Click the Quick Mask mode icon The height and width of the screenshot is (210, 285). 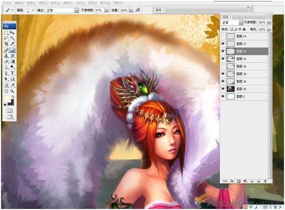(x=10, y=111)
